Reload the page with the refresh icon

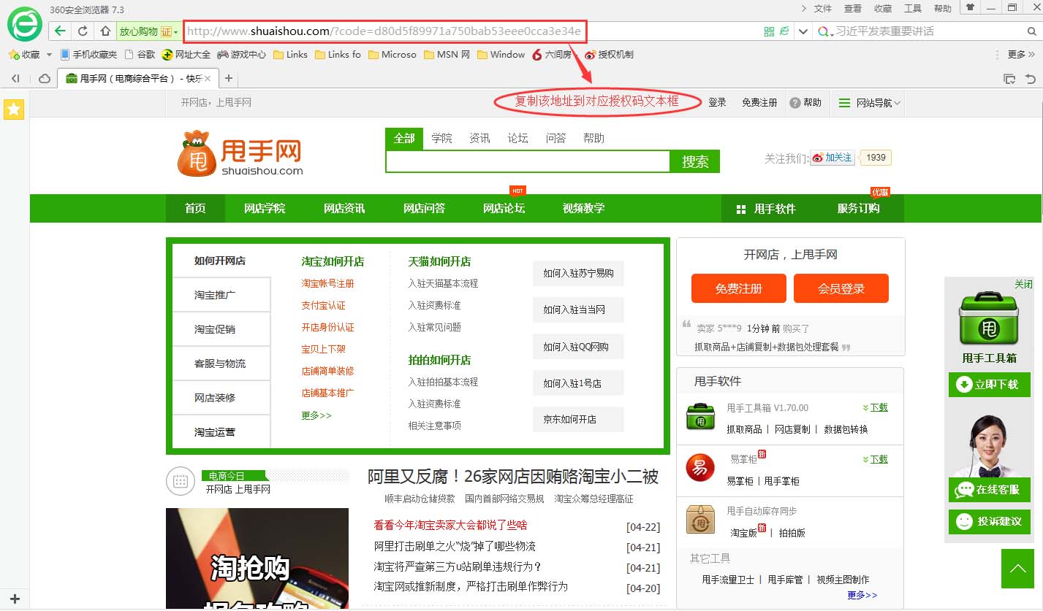tap(83, 31)
